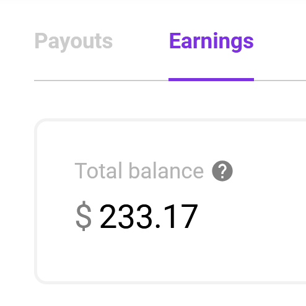Activate the purple Earnings heading

[211, 42]
